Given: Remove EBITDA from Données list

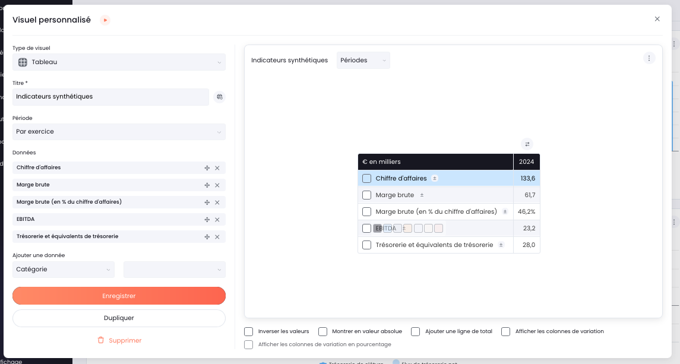Looking at the screenshot, I should [x=217, y=220].
